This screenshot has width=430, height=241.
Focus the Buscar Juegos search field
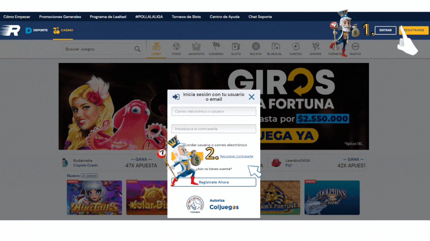[102, 49]
